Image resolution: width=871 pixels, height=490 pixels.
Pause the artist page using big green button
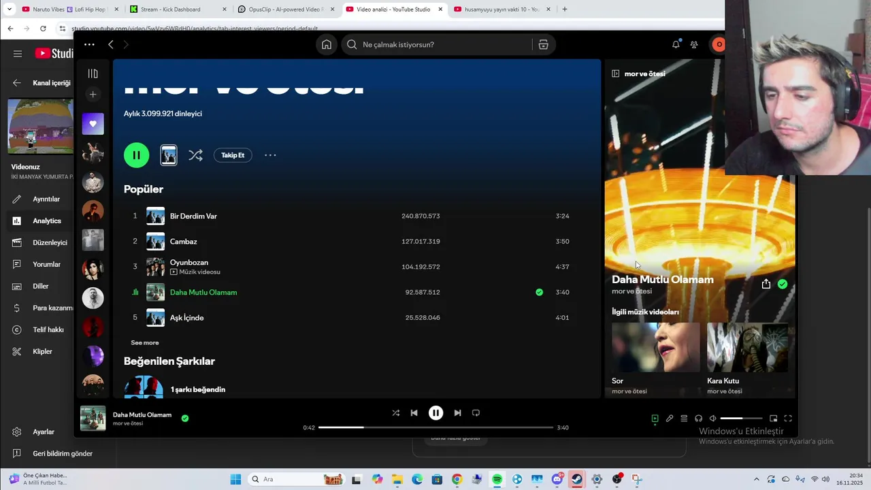[136, 155]
